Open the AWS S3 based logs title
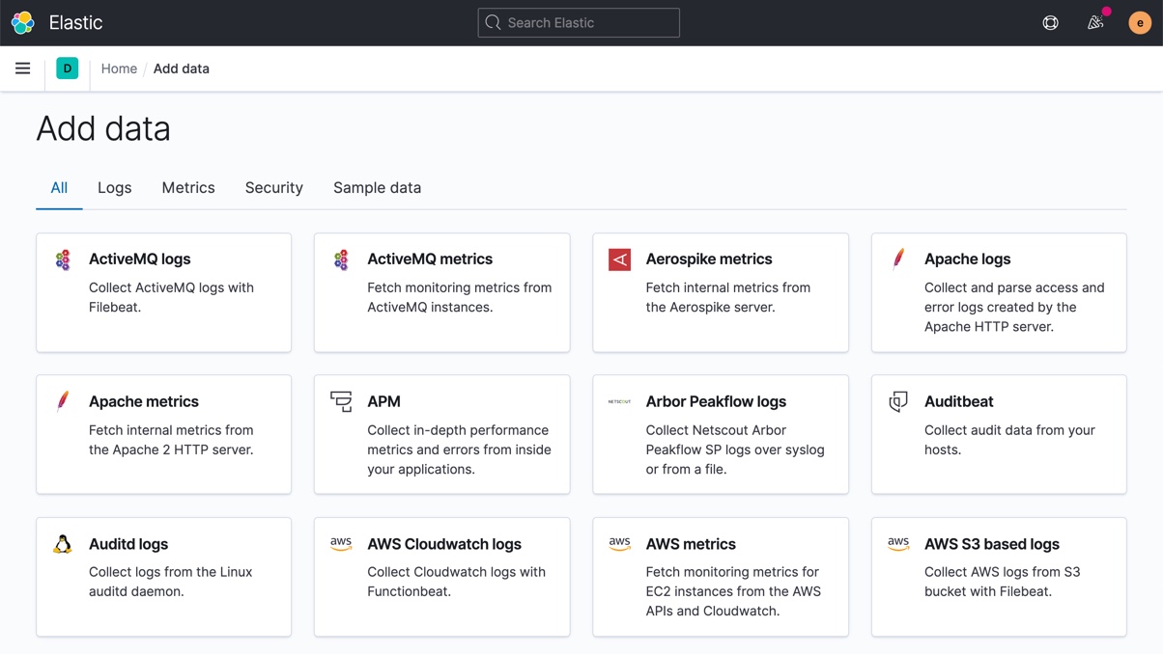The height and width of the screenshot is (654, 1163). [x=992, y=544]
